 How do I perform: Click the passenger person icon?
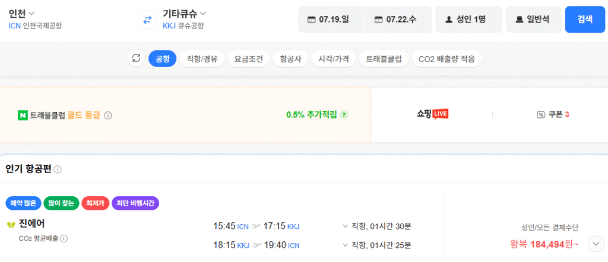449,20
